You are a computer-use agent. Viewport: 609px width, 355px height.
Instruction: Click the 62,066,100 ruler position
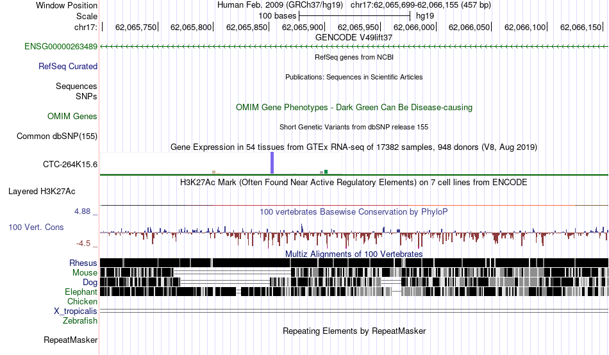coord(525,27)
